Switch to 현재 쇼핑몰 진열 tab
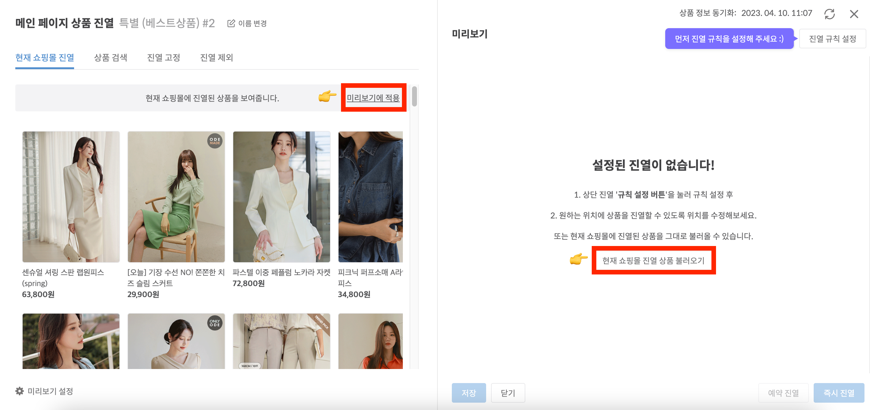870x410 pixels. [x=45, y=57]
